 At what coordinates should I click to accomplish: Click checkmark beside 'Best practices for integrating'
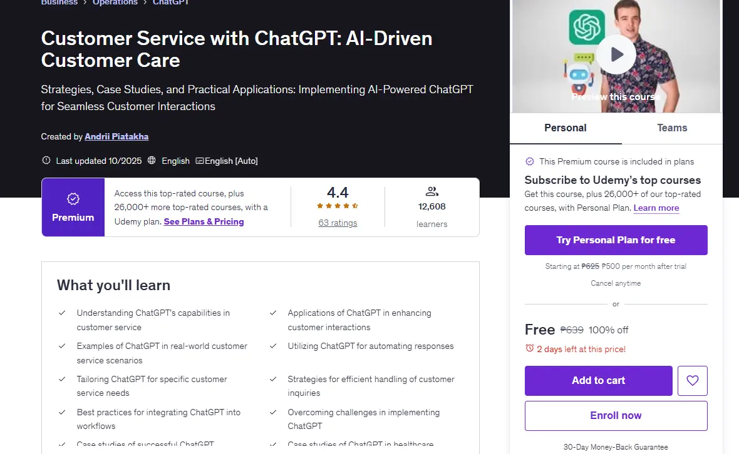62,412
